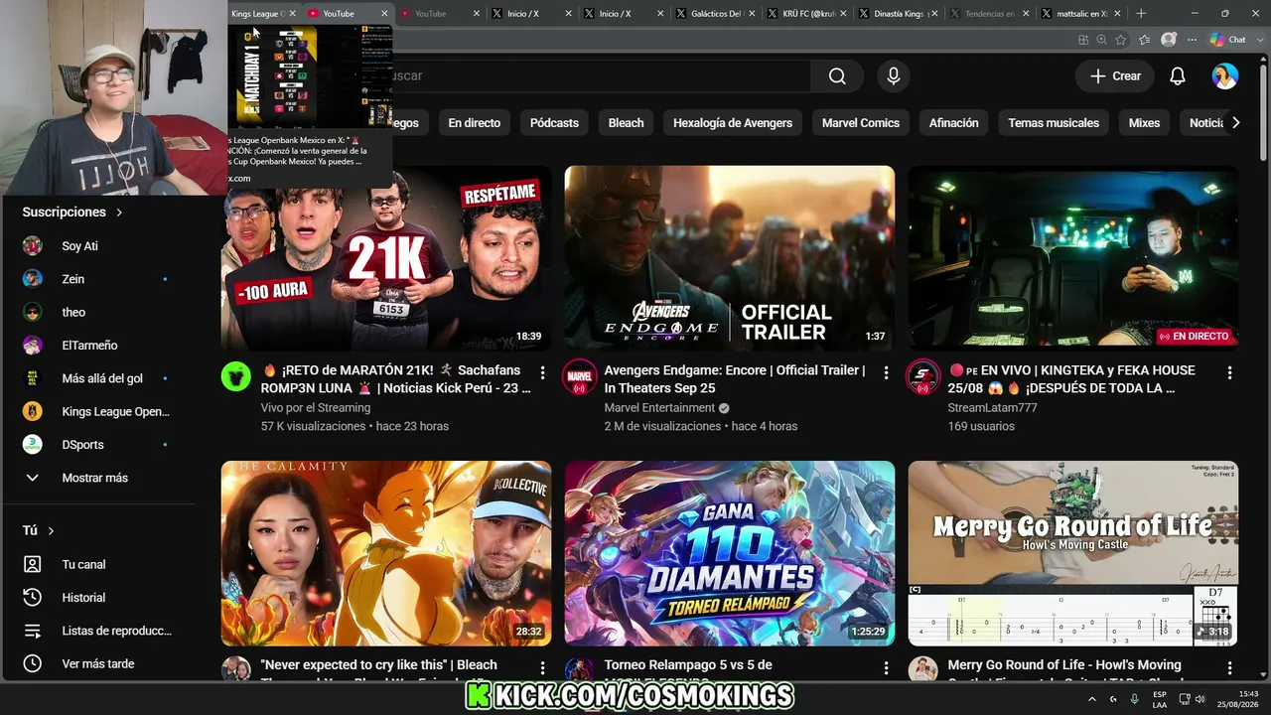Open Kings League Open... subscription
Image resolution: width=1271 pixels, height=715 pixels.
[97, 411]
